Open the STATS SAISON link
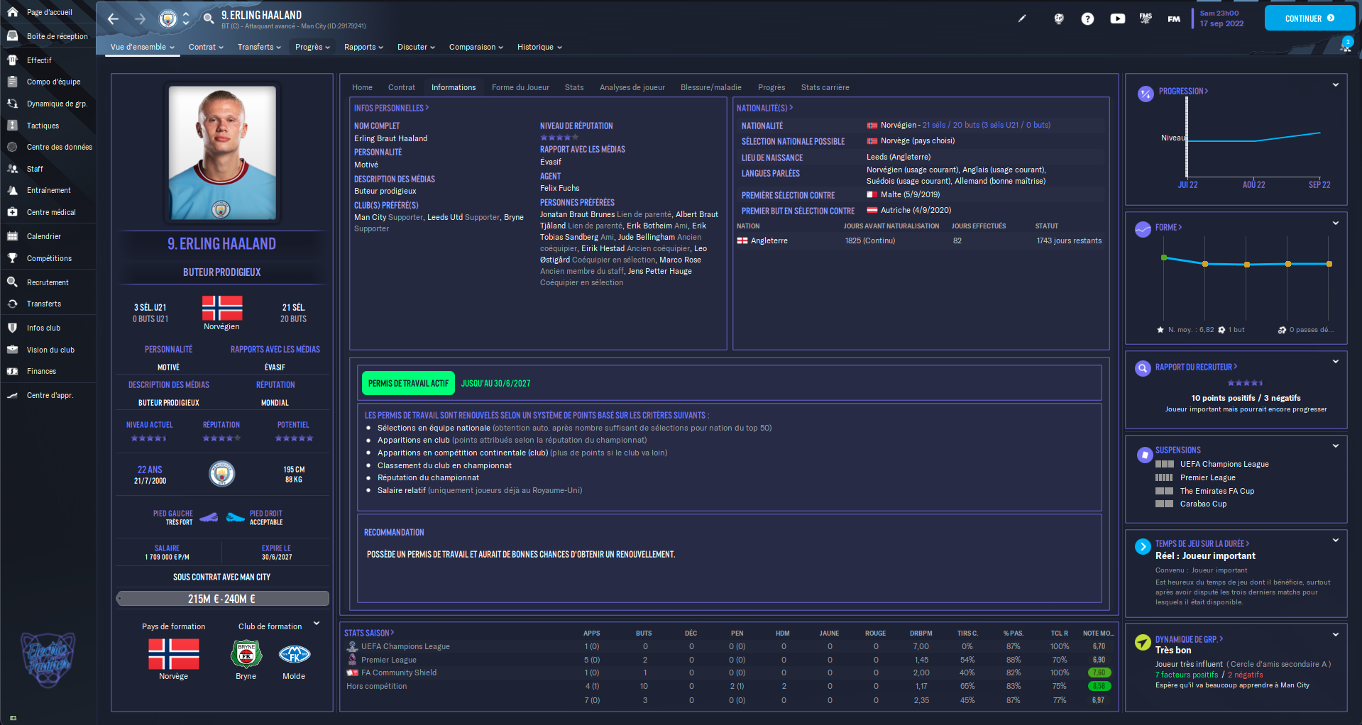This screenshot has height=725, width=1362. click(x=369, y=633)
